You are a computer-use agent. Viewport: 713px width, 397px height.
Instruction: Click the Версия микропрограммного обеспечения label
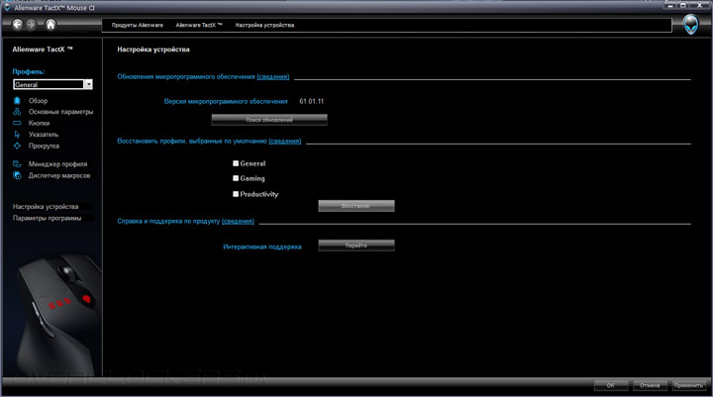[226, 101]
